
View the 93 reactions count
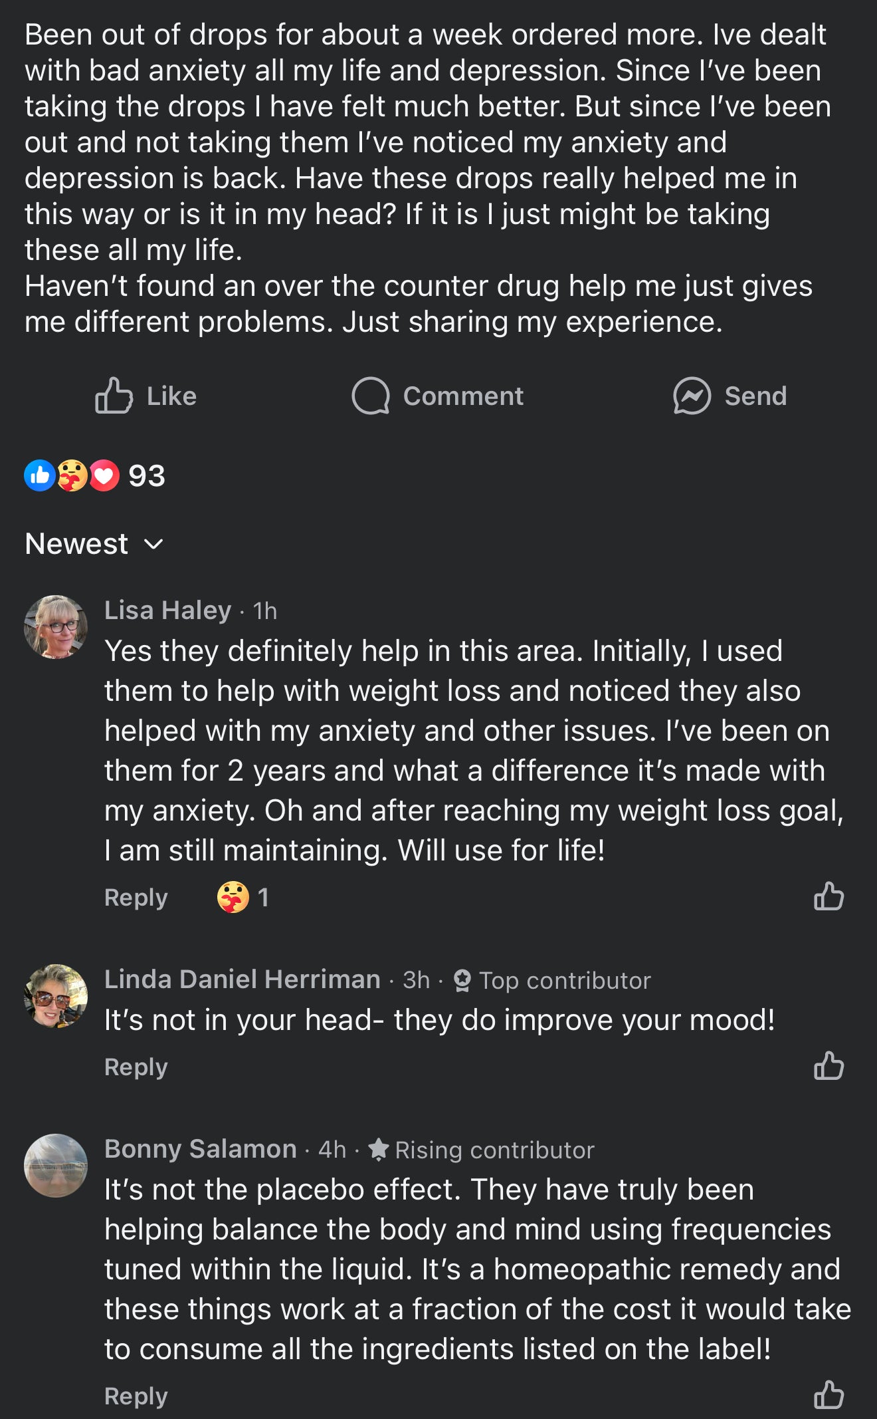(147, 476)
